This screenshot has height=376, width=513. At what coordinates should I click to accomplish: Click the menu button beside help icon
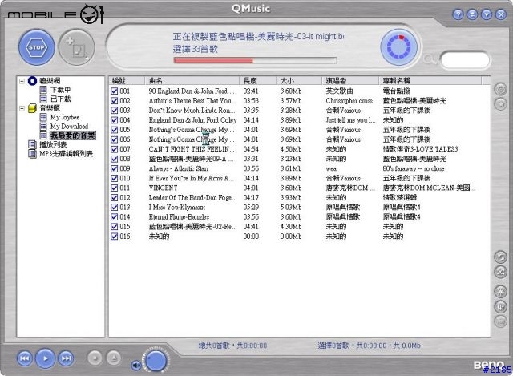click(x=472, y=14)
